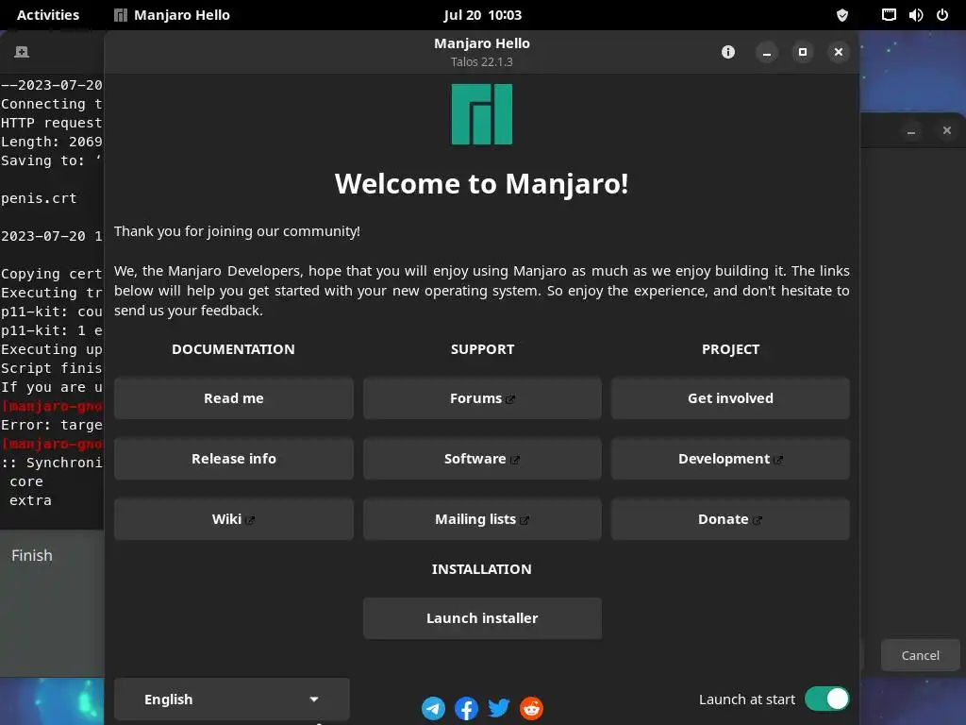Click the Connecting terminal line

52,104
